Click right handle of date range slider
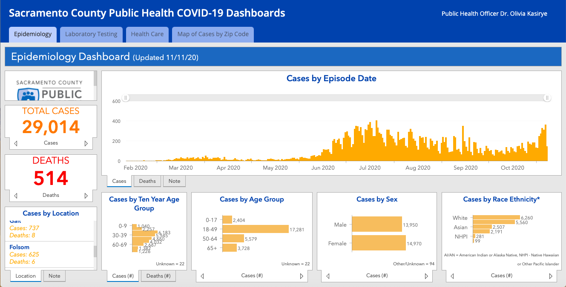Screen dimensions: 566x287 (x=547, y=98)
